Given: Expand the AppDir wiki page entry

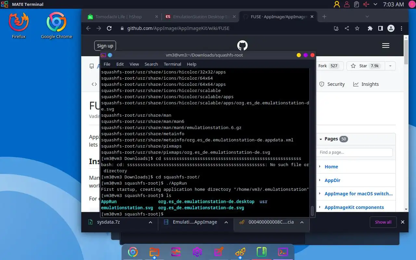Looking at the screenshot, I should [x=320, y=180].
